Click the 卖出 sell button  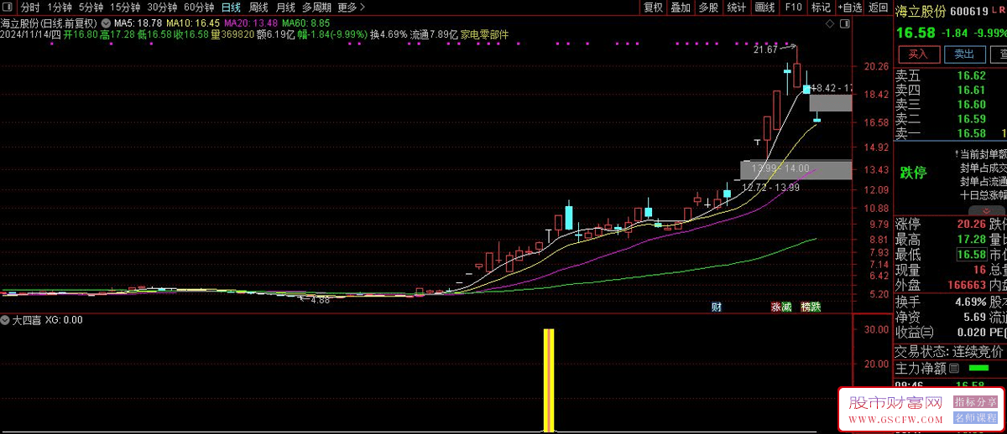963,54
